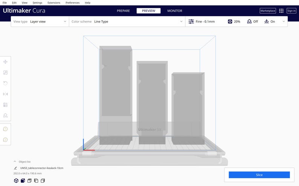Select the Scale tool
This screenshot has height=186, width=299.
click(x=5, y=72)
